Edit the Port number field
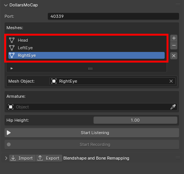 (113, 16)
